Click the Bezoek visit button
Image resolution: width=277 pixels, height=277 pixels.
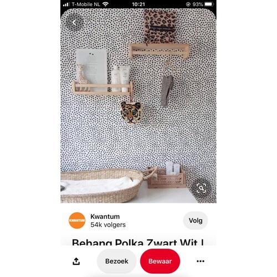click(117, 261)
